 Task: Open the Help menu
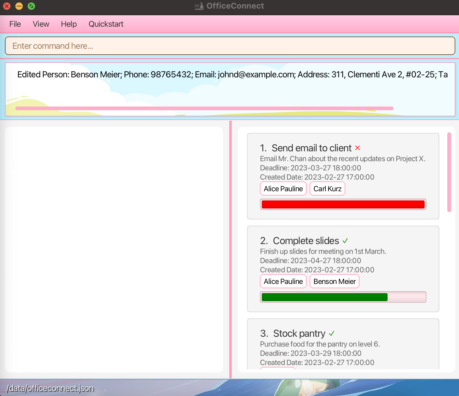point(69,24)
